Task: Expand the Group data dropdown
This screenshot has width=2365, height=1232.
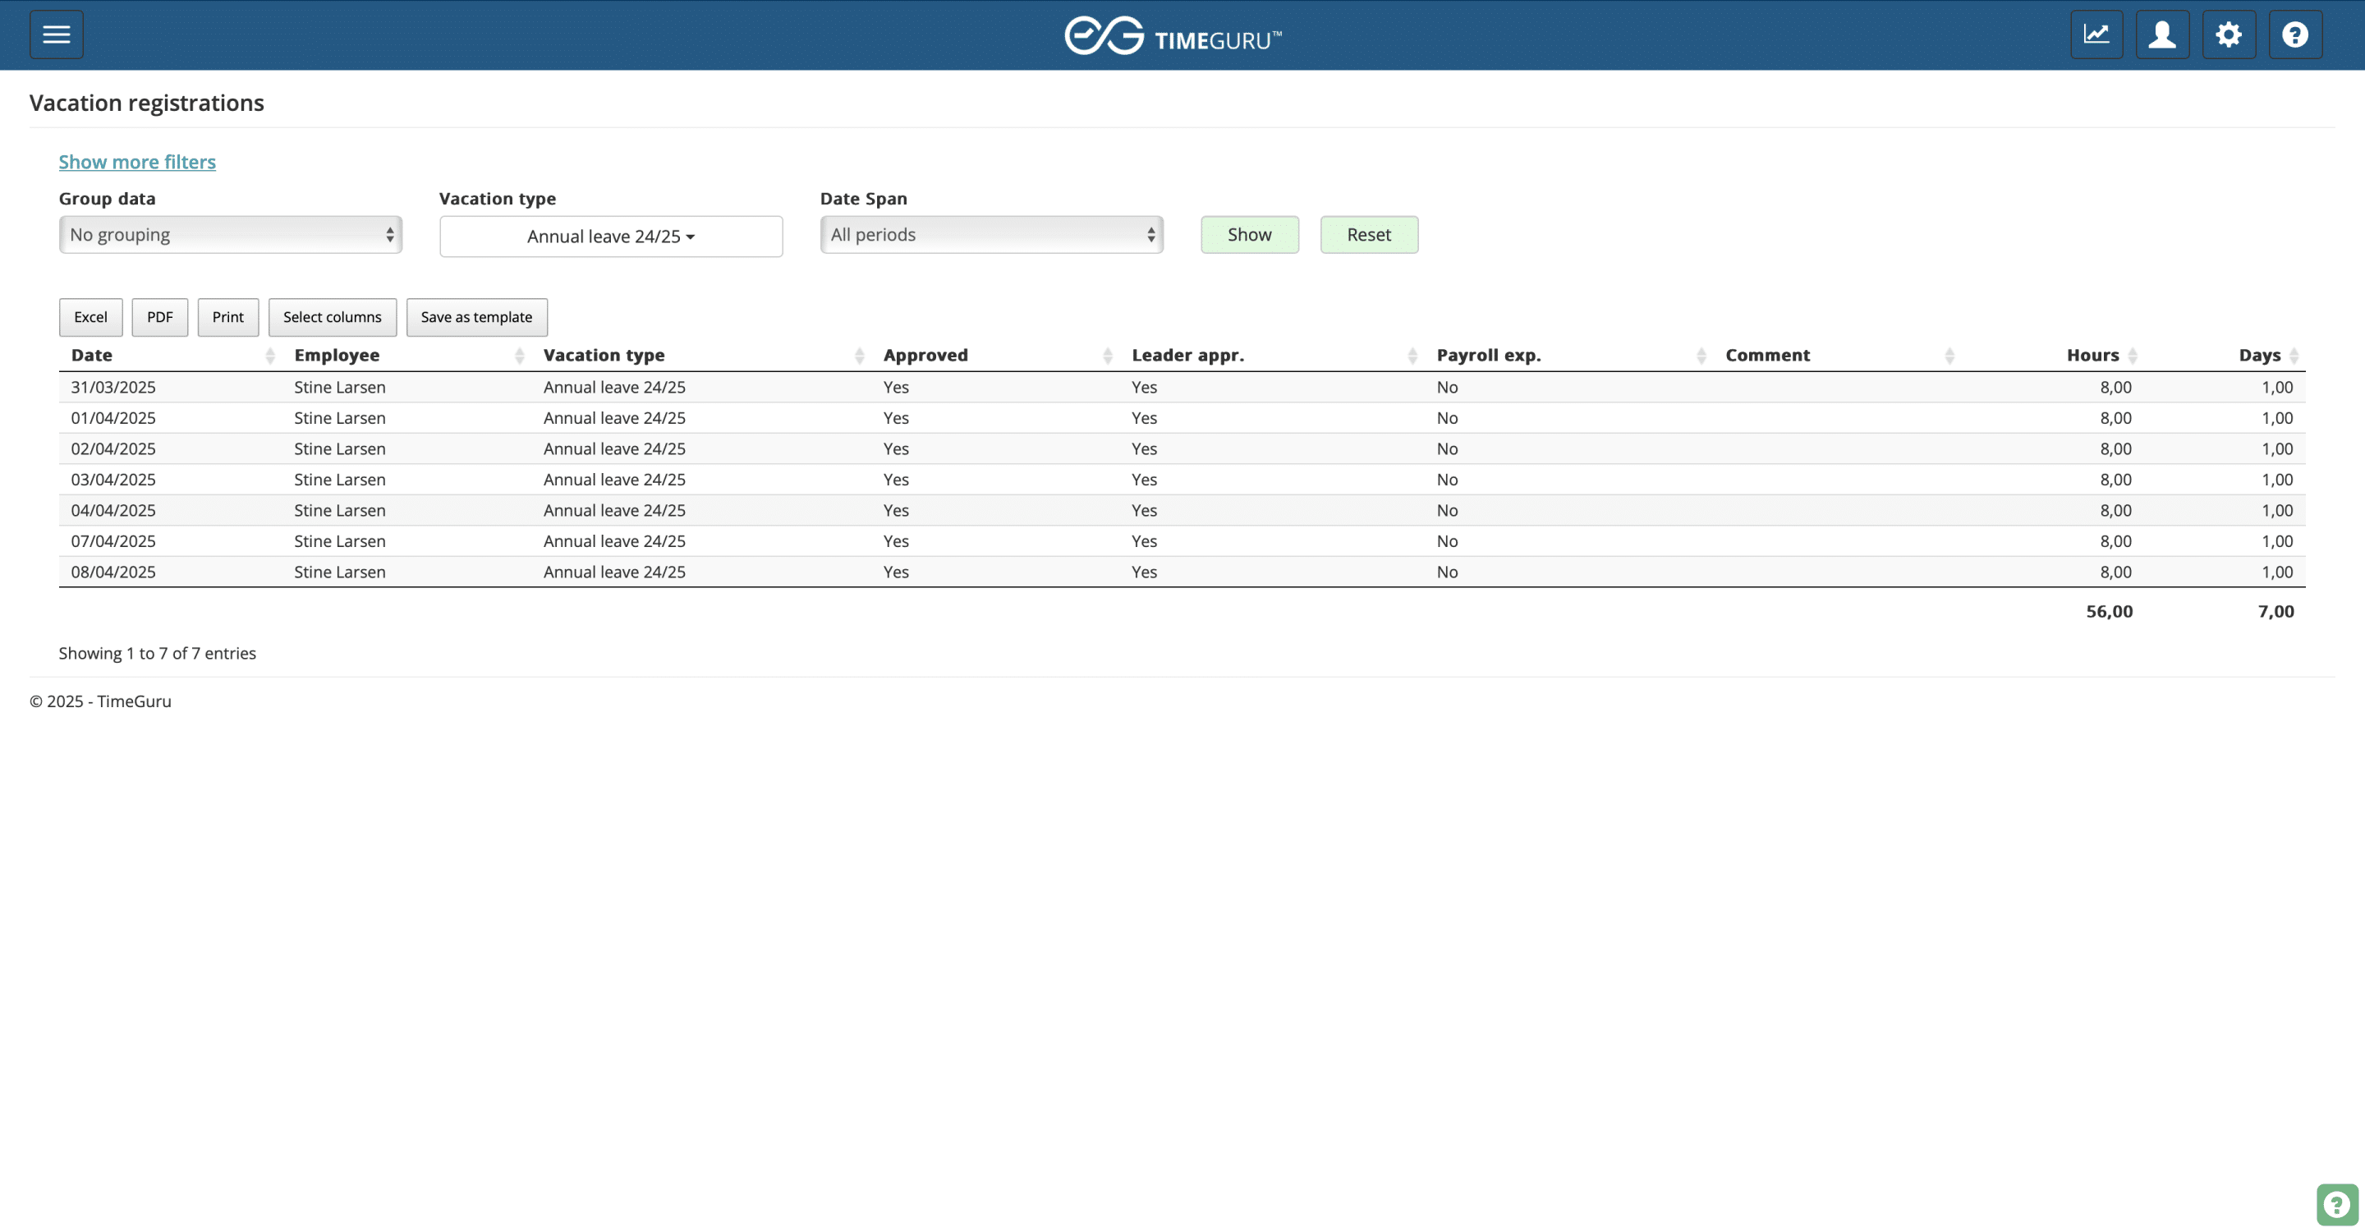Action: click(x=231, y=235)
